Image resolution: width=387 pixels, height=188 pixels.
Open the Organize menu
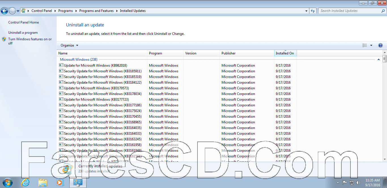(x=69, y=45)
